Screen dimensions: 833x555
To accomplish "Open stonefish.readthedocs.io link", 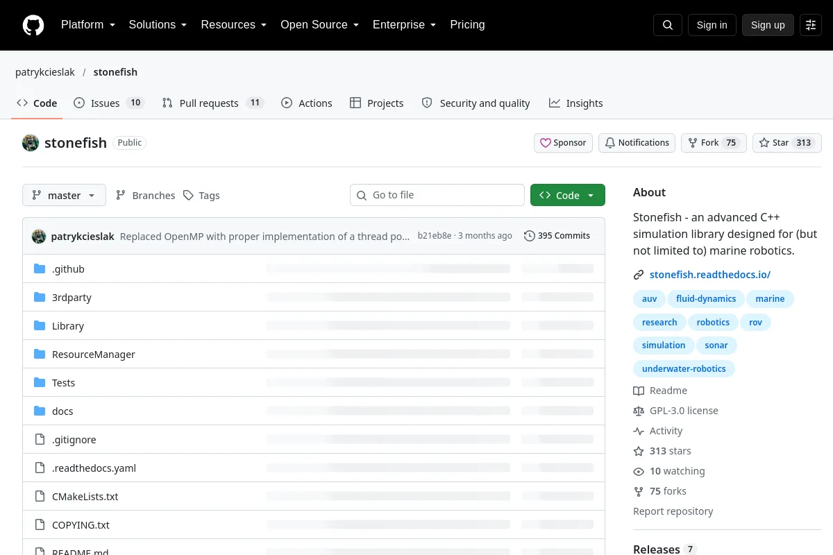I will pos(710,275).
